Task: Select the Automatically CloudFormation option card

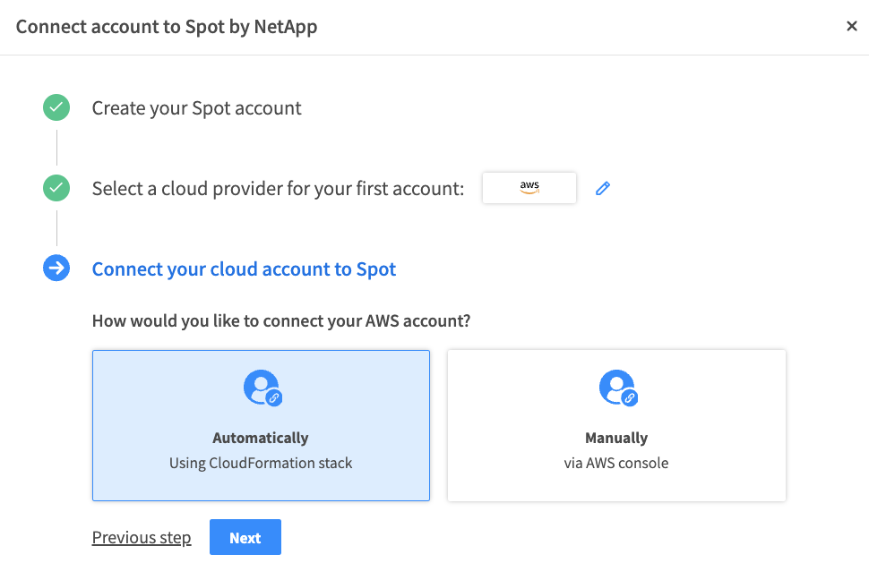Action: point(261,425)
